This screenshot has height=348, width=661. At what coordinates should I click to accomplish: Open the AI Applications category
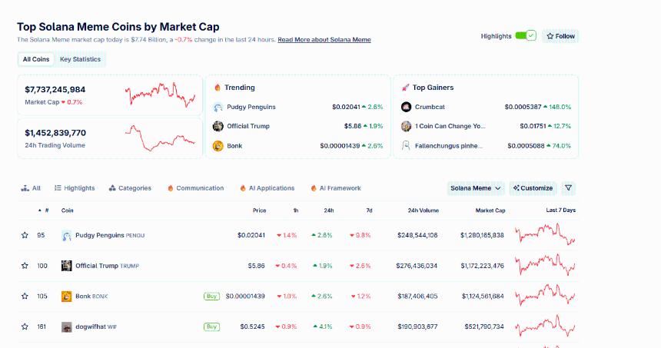(x=267, y=187)
